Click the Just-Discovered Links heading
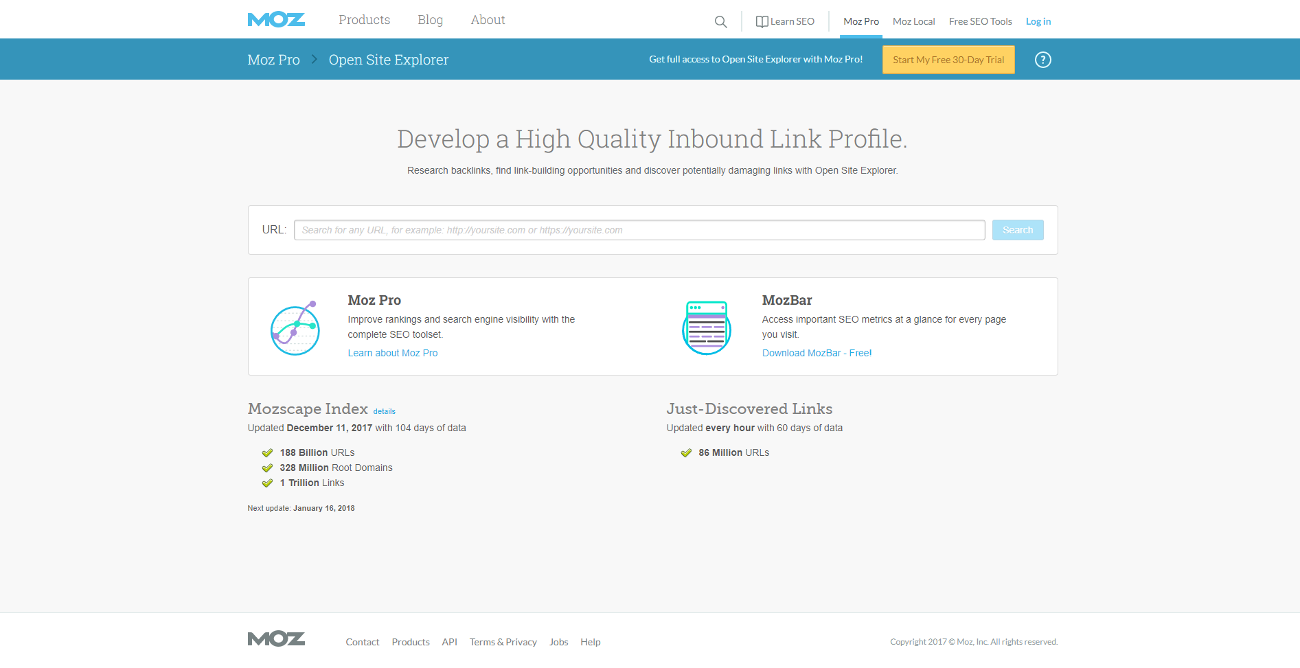Image resolution: width=1300 pixels, height=668 pixels. [x=749, y=408]
